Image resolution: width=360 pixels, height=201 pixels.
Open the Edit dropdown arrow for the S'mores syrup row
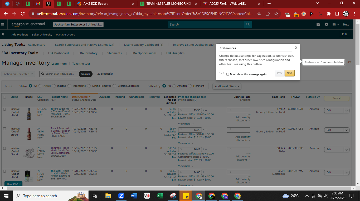[x=347, y=110]
